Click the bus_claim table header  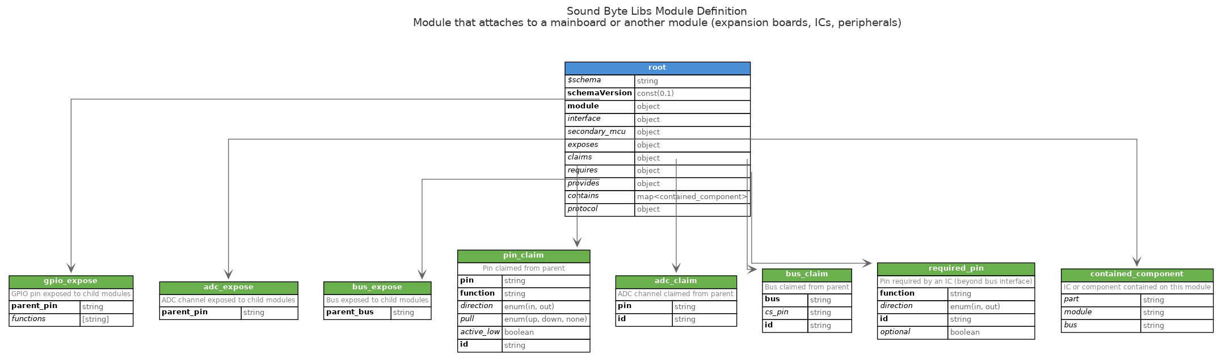pos(806,275)
